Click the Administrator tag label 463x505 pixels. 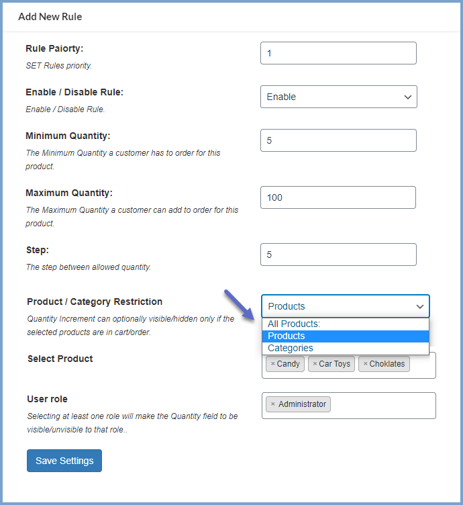click(x=302, y=404)
